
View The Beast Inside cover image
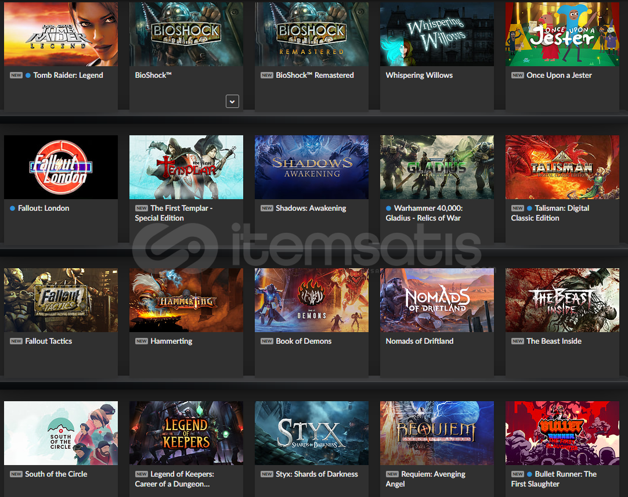coord(562,300)
